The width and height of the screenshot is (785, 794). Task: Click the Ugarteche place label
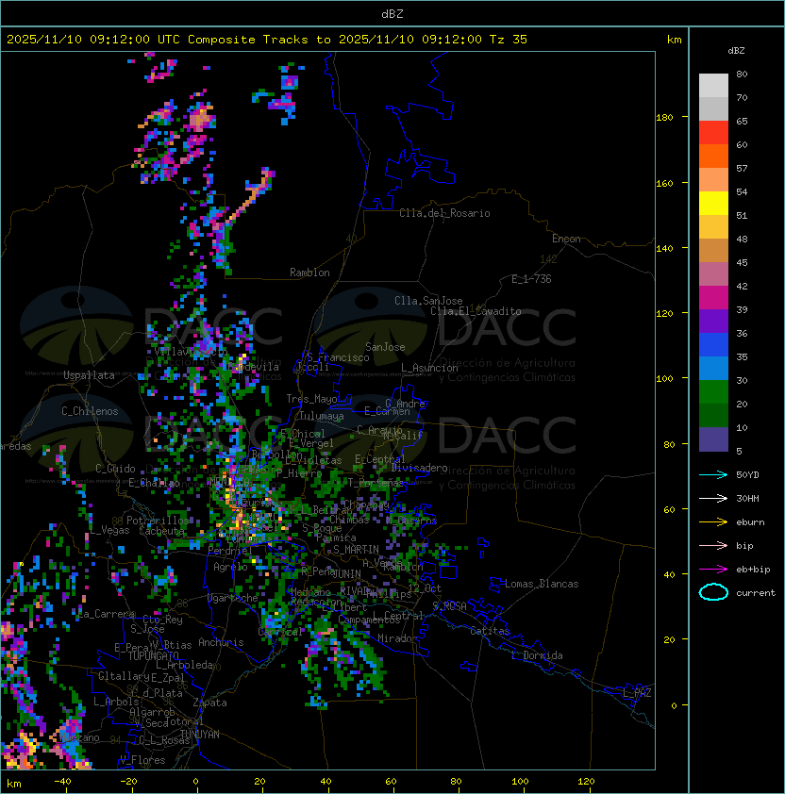[x=233, y=598]
